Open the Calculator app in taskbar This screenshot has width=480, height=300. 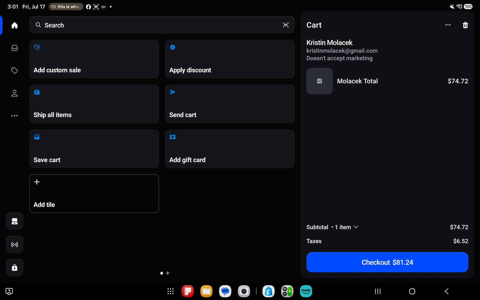tap(287, 291)
